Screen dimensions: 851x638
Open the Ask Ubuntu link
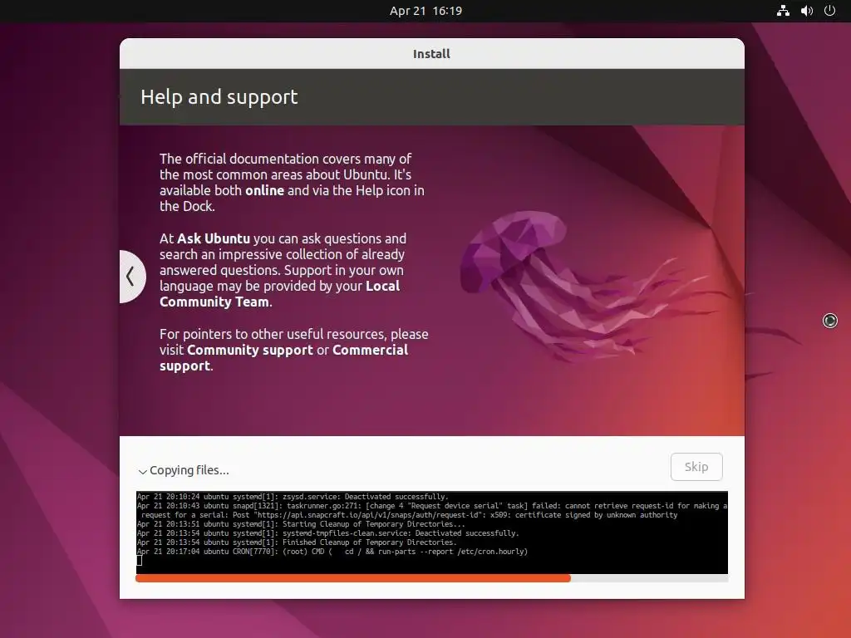pos(214,238)
